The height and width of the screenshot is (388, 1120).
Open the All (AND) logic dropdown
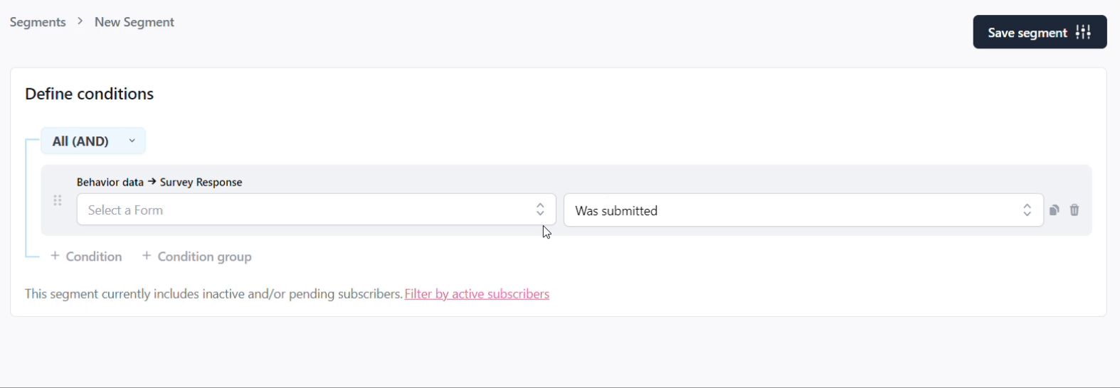93,141
